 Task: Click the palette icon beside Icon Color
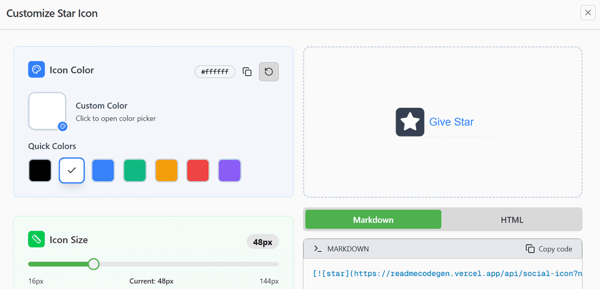(37, 69)
